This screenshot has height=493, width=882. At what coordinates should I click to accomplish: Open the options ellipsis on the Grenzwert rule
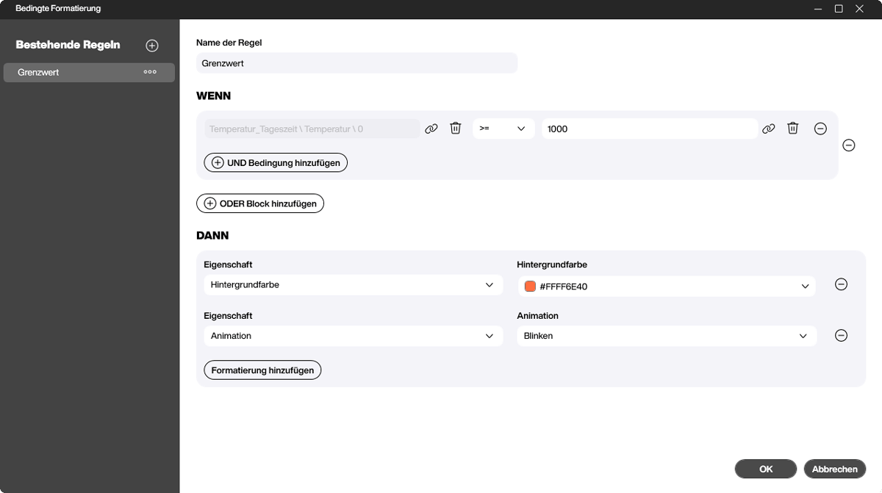coord(150,72)
